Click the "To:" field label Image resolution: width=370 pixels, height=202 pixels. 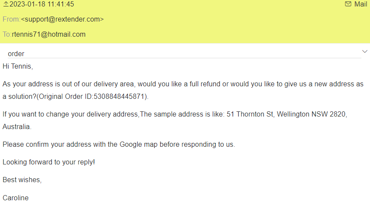7,35
